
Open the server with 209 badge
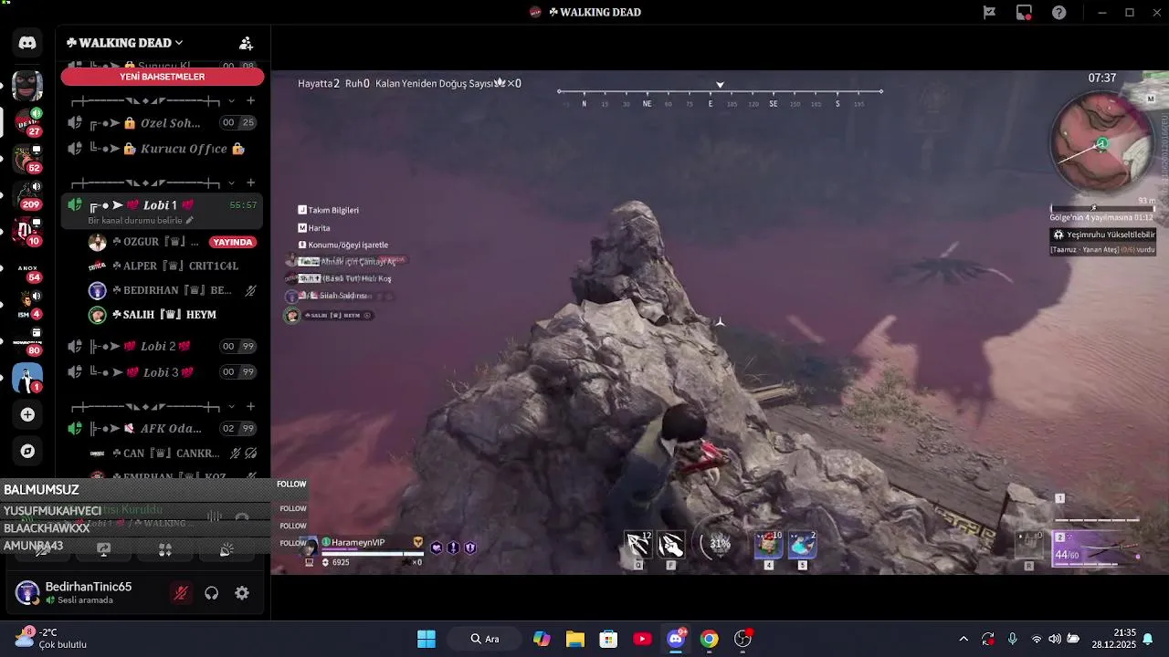[x=27, y=194]
